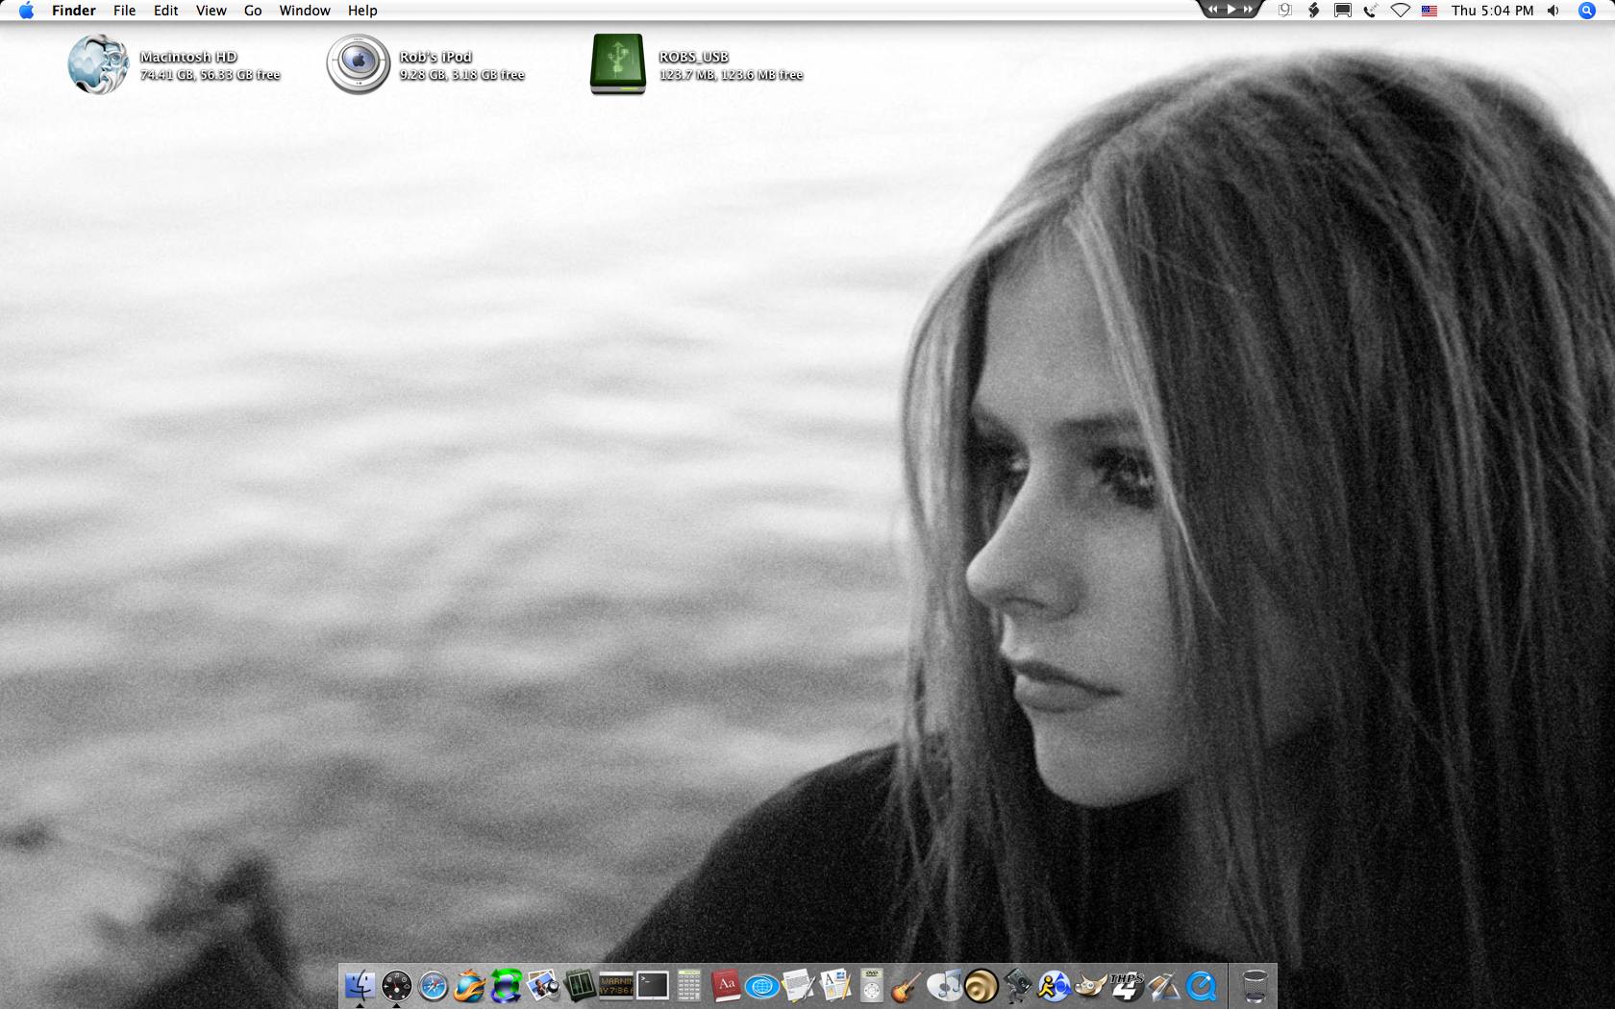
Task: Open the Dictionary app in Dock
Action: (x=726, y=986)
